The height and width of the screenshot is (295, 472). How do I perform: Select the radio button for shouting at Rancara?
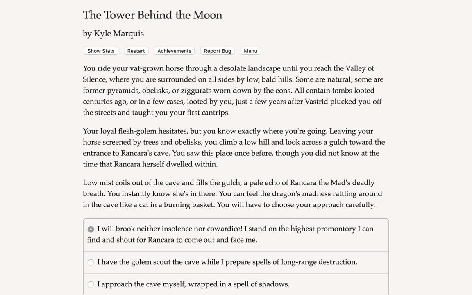(91, 229)
